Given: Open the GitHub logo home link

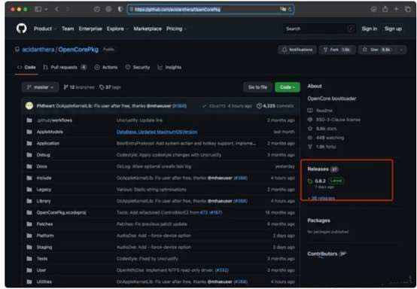Looking at the screenshot, I should click(x=22, y=29).
